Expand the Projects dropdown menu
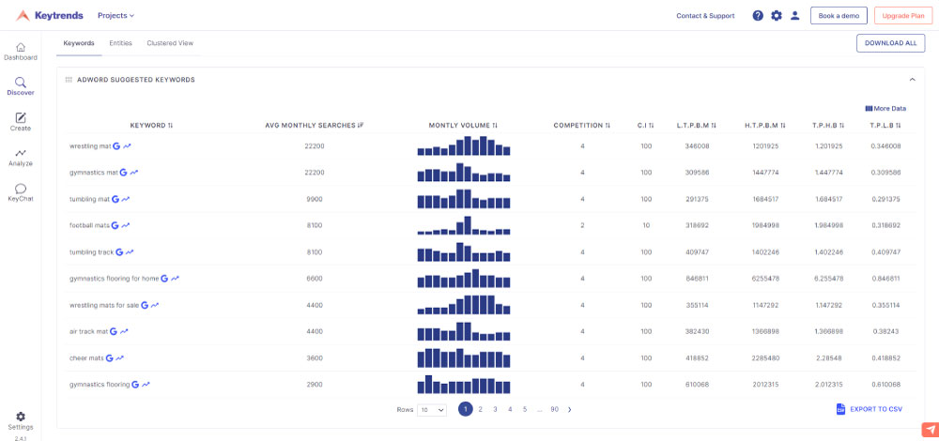The width and height of the screenshot is (939, 441). click(115, 16)
